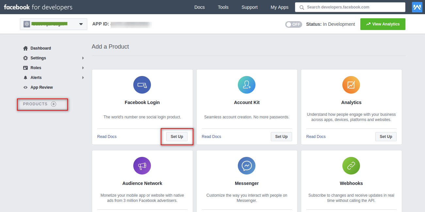Image resolution: width=425 pixels, height=212 pixels.
Task: Open the Docs menu
Action: tap(200, 7)
